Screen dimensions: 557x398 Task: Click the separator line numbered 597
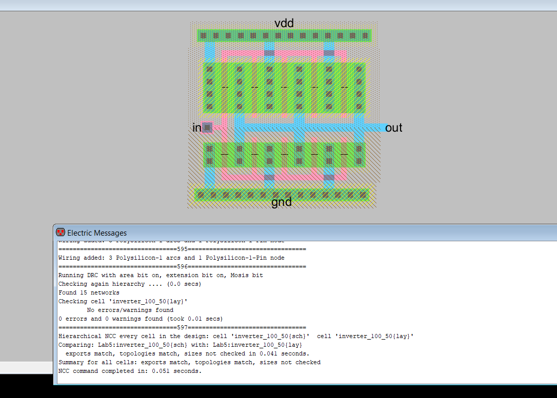tap(182, 327)
